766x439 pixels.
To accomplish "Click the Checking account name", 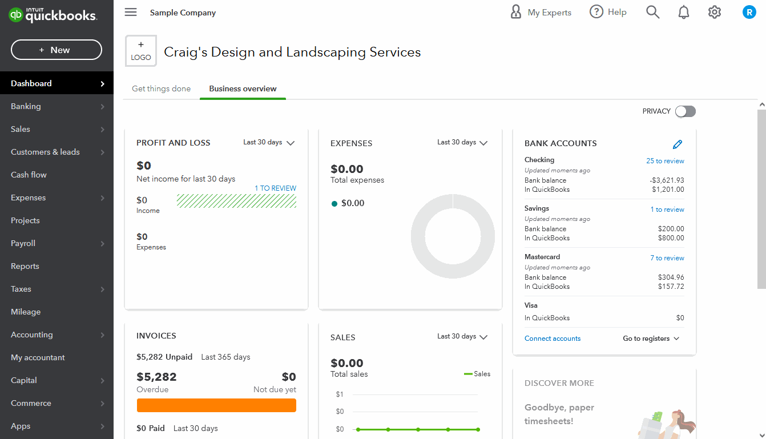I will coord(539,160).
